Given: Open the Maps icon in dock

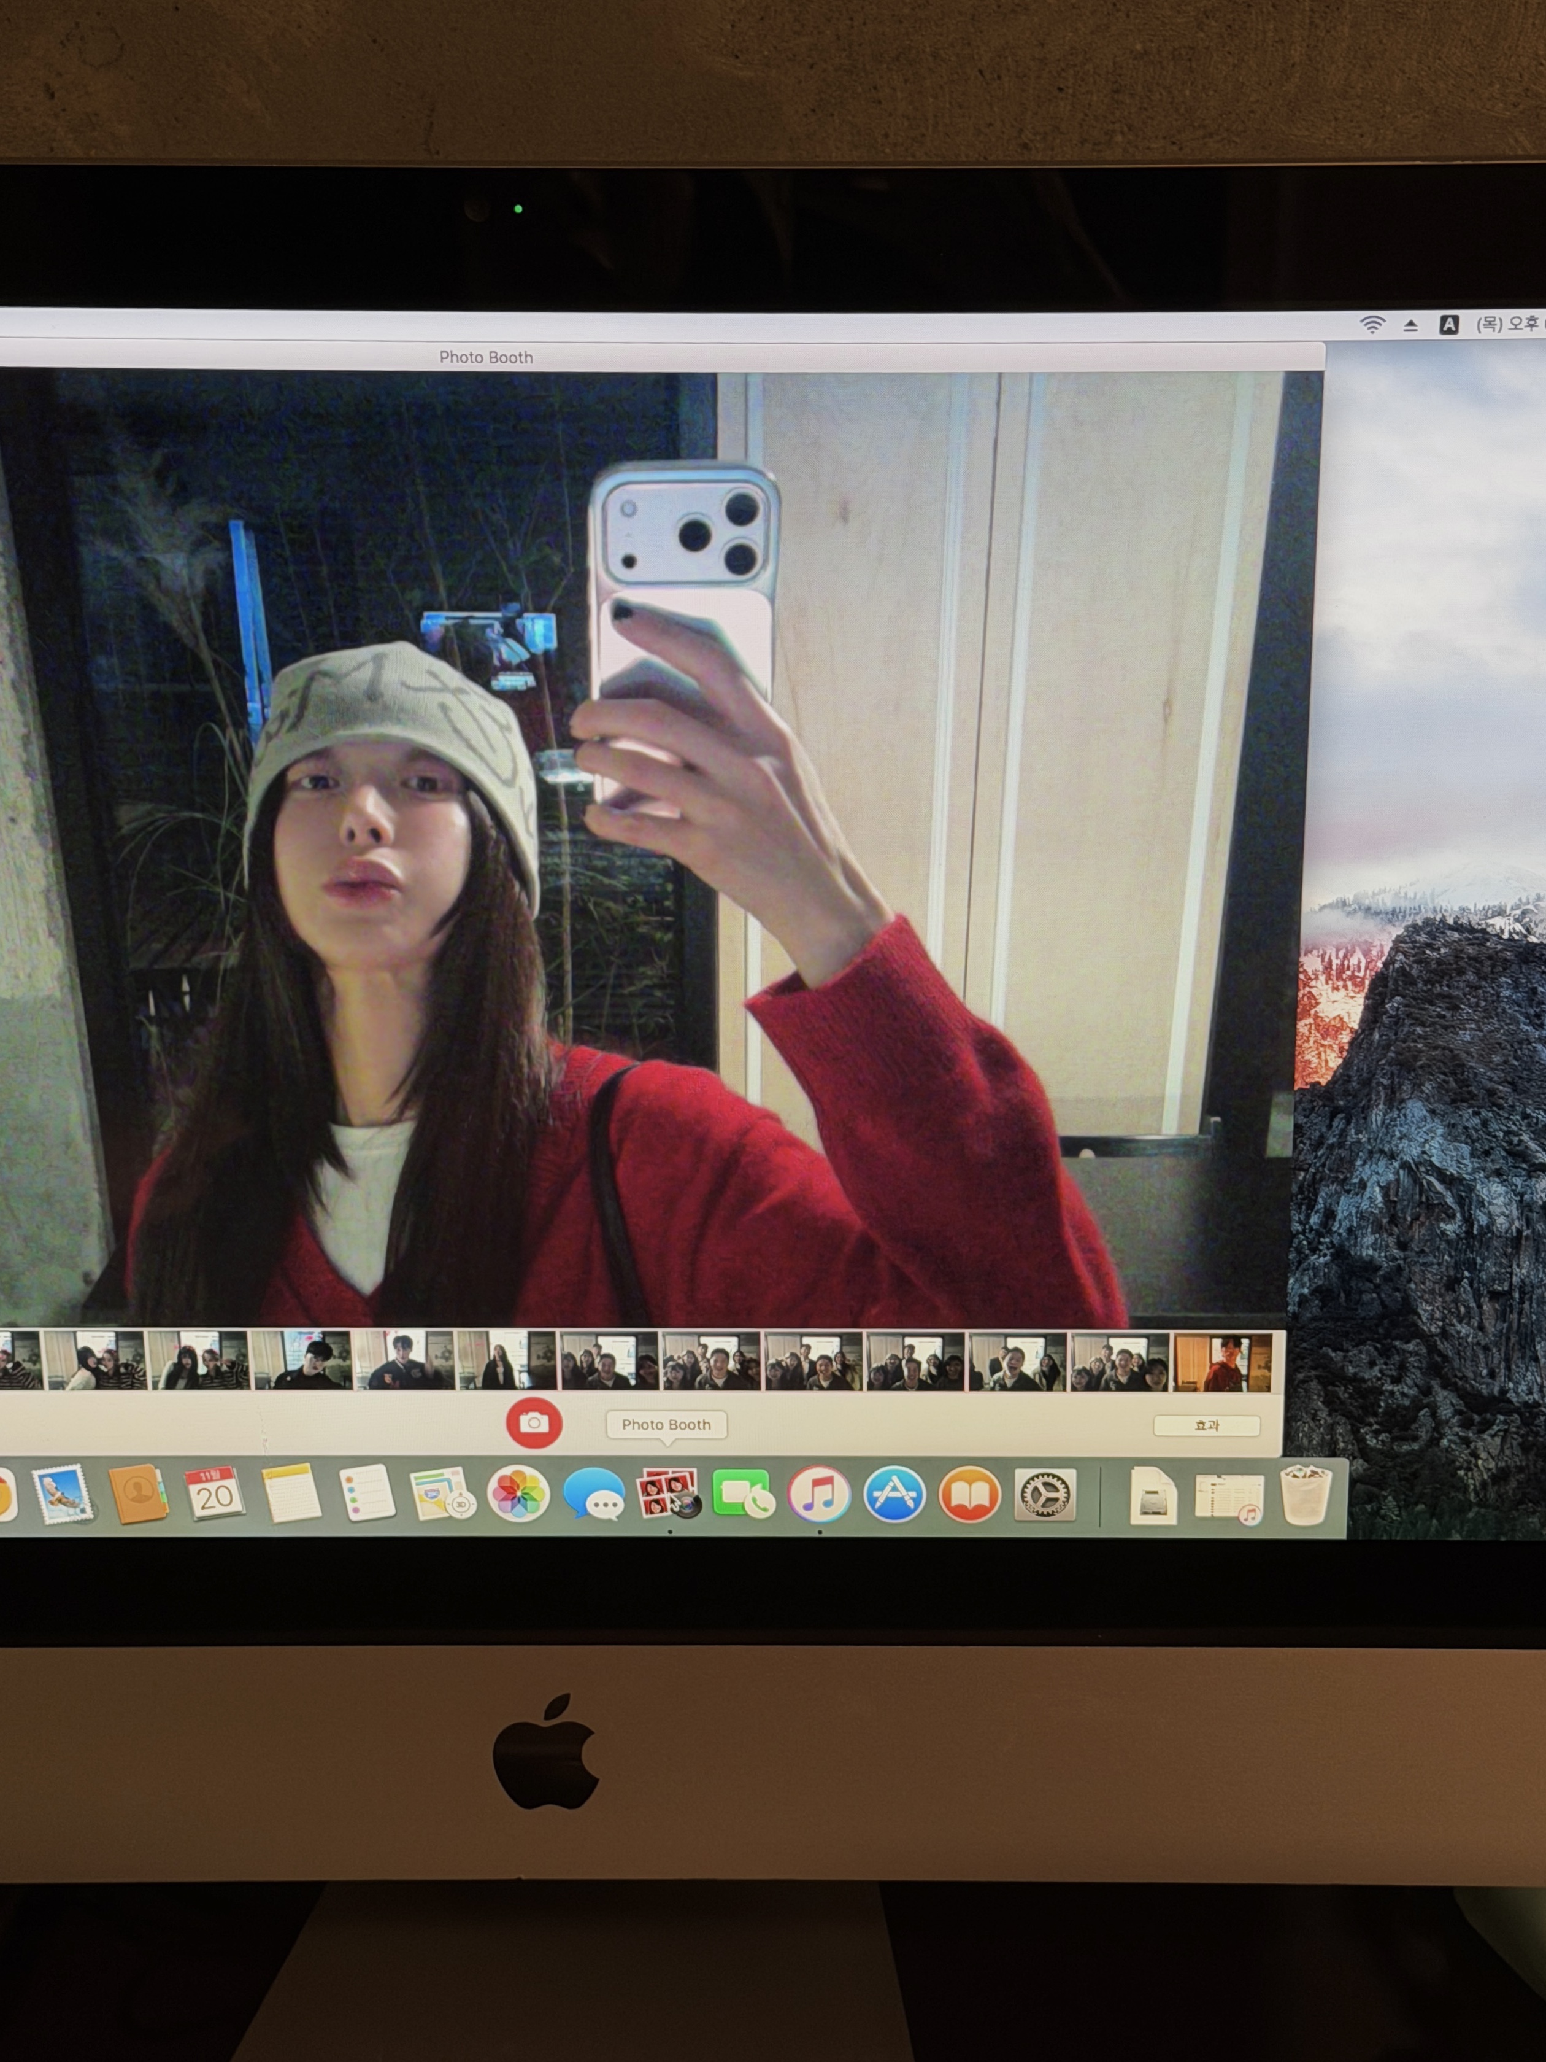Looking at the screenshot, I should (440, 1494).
